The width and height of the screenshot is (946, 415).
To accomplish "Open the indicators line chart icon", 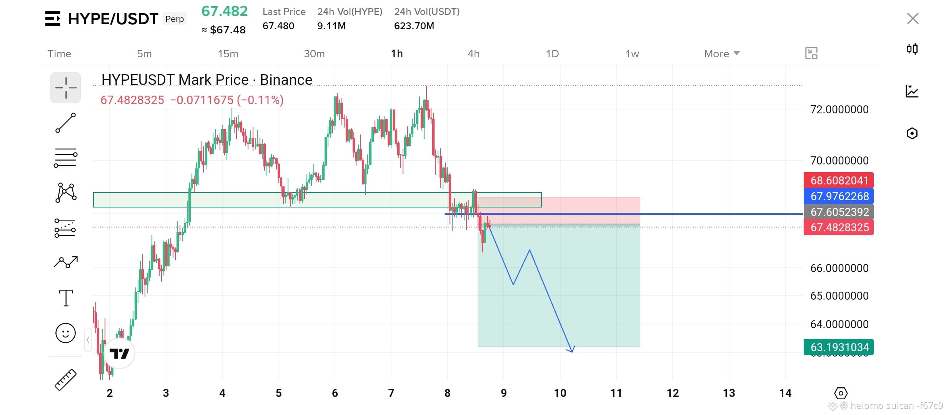I will [912, 91].
